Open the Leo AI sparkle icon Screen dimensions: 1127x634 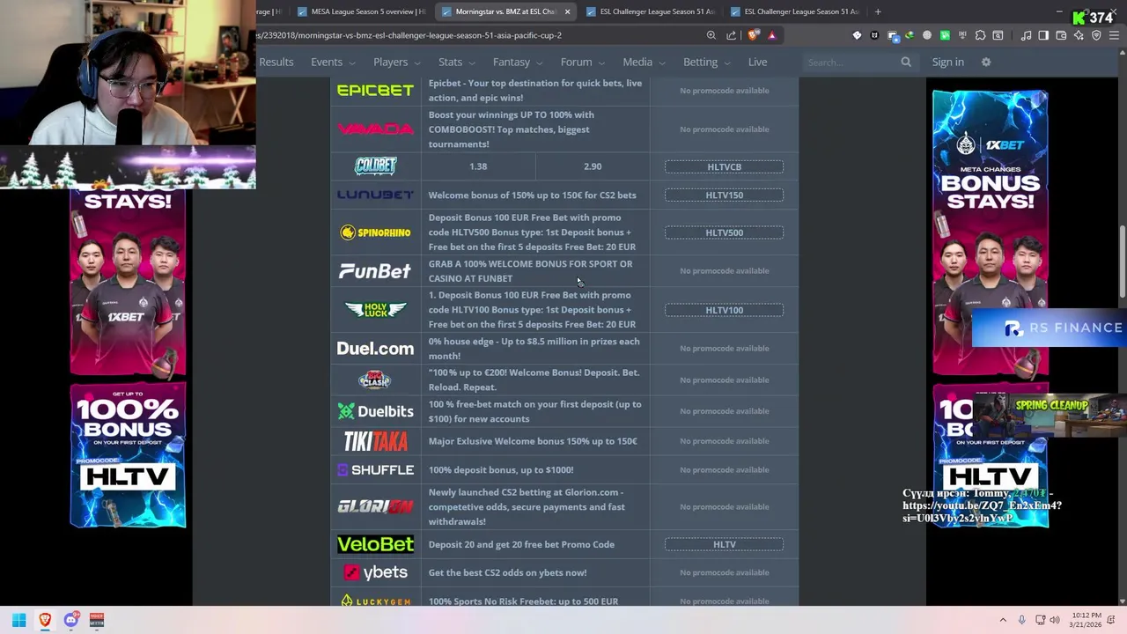(1079, 35)
